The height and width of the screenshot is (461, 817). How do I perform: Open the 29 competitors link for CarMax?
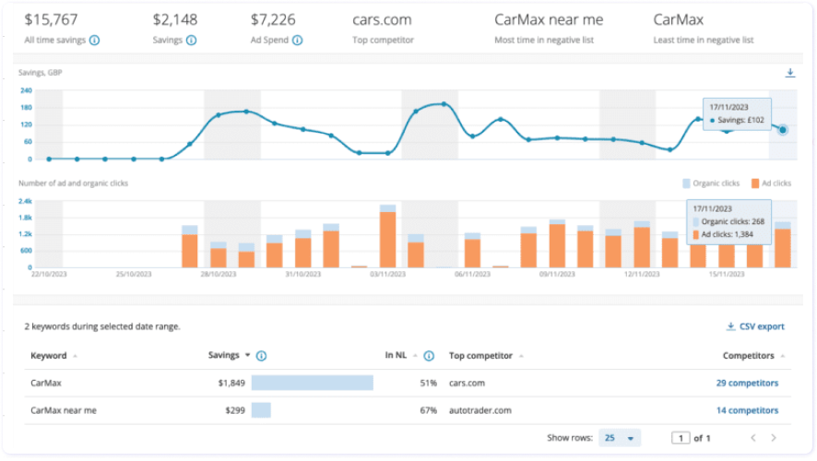coord(747,383)
